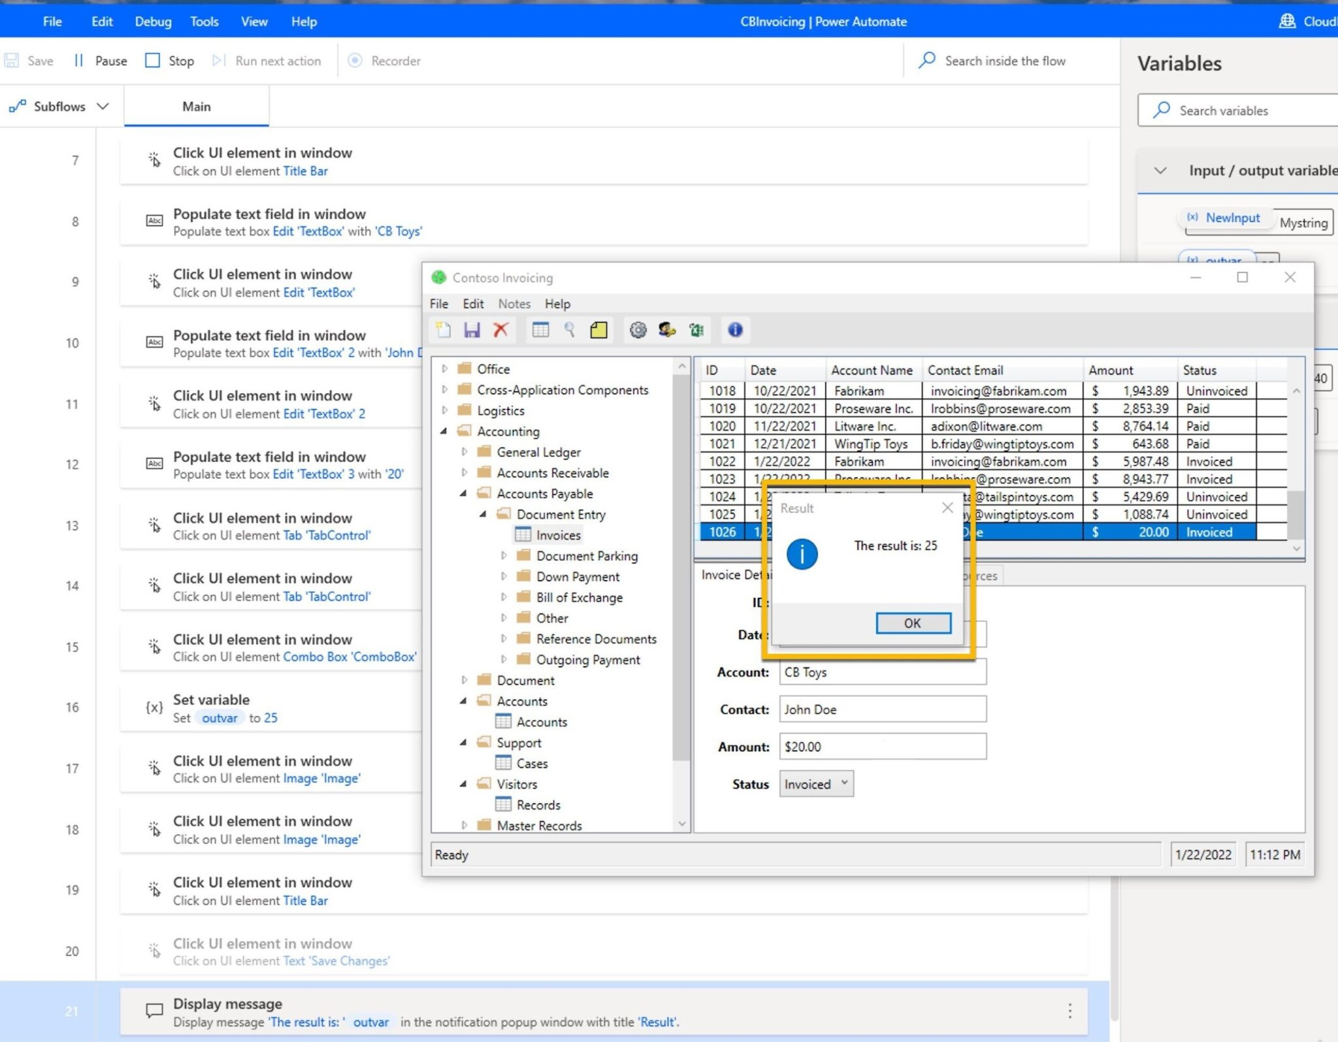Open the Subflows dropdown

[59, 106]
